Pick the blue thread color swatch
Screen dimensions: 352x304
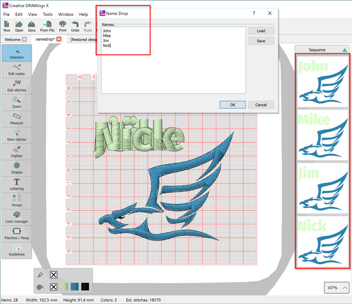coord(75,287)
